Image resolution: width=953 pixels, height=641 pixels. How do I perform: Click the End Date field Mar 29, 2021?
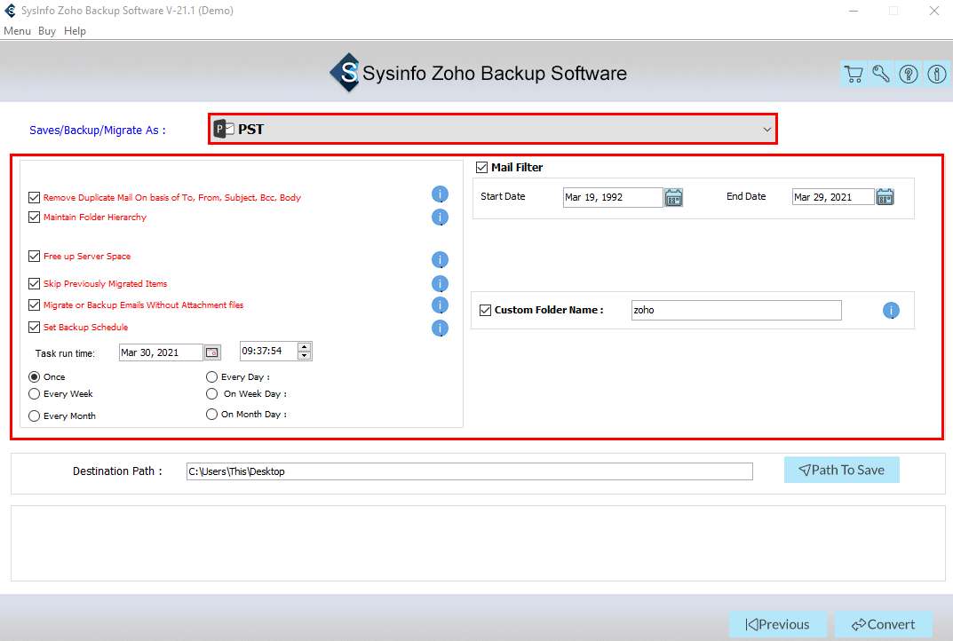coord(833,197)
